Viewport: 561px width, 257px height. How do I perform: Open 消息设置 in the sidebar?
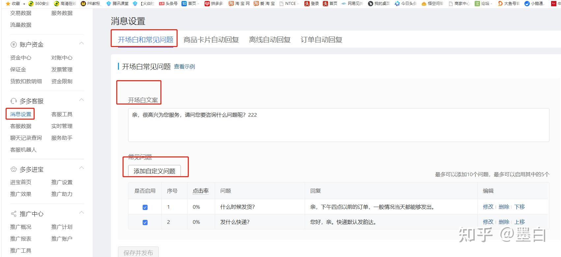pos(21,114)
